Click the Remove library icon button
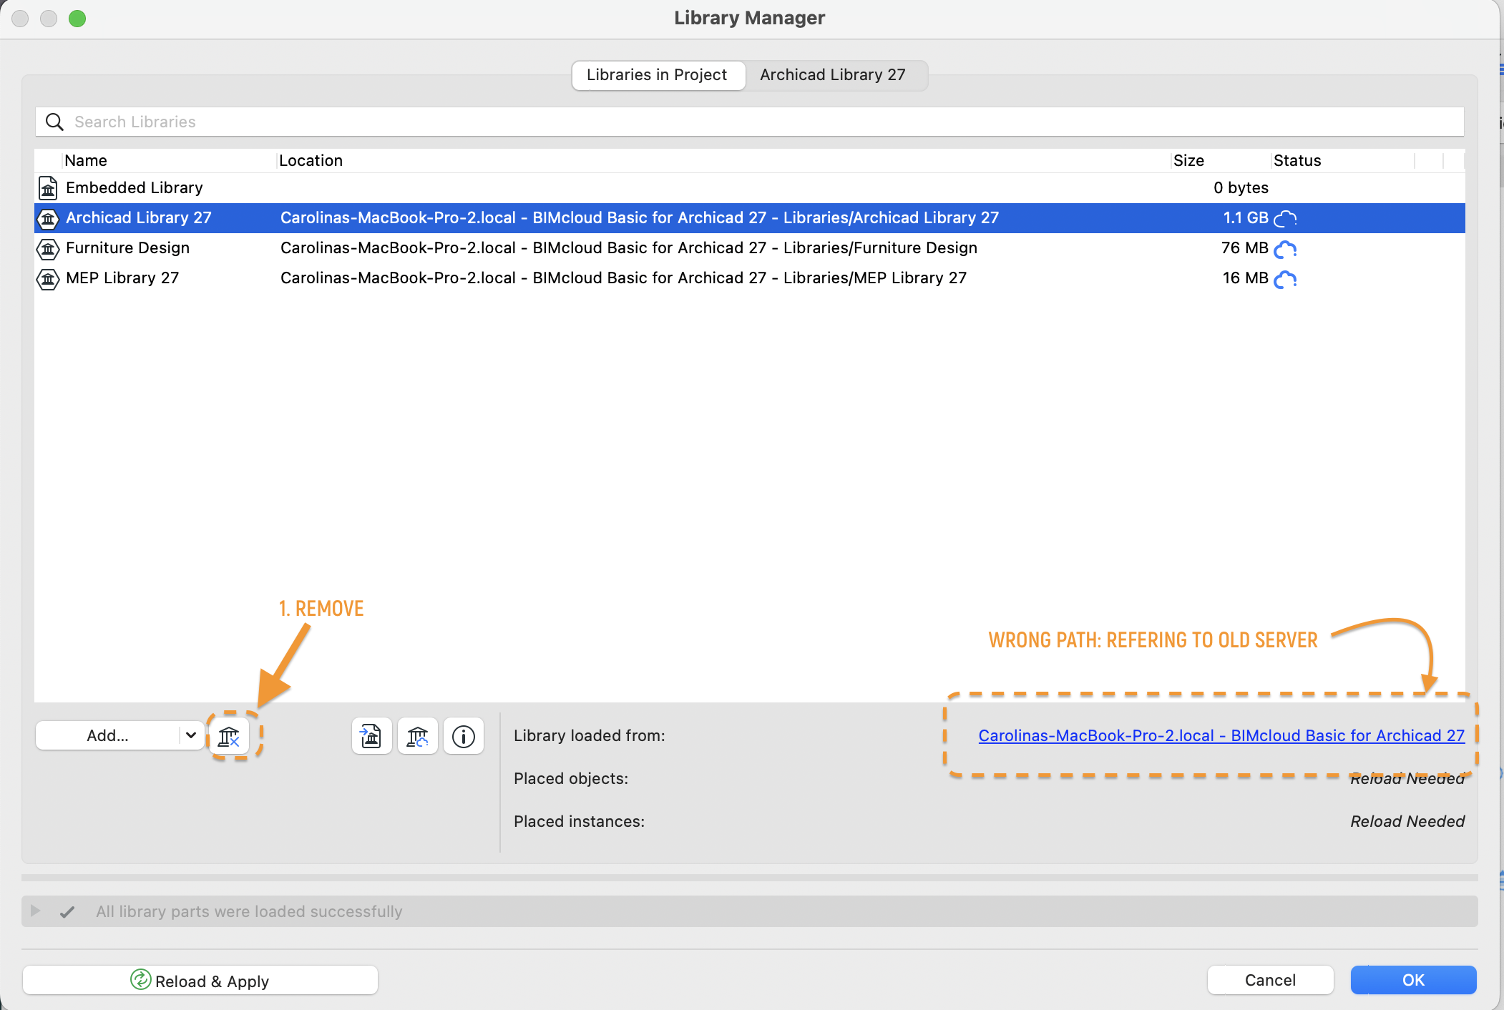1504x1010 pixels. tap(229, 736)
